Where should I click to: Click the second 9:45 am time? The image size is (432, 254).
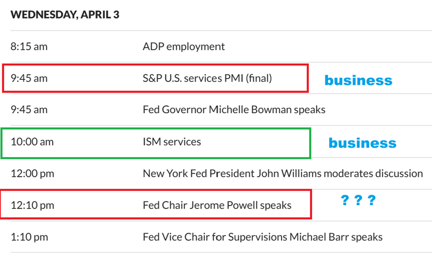click(29, 110)
